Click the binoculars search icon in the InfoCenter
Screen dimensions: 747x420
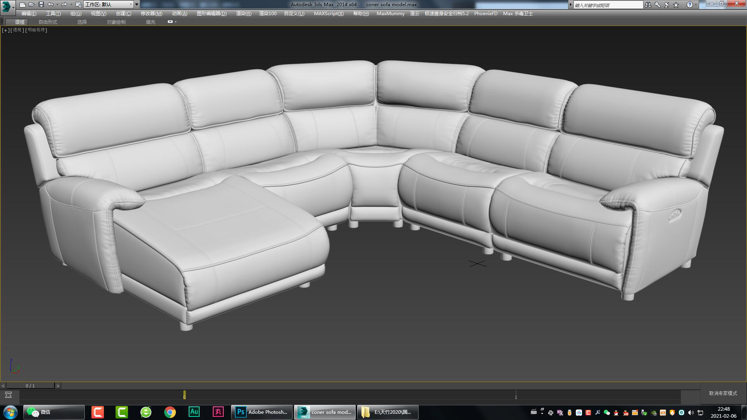(x=649, y=5)
